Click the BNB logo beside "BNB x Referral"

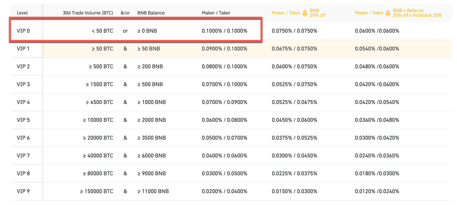[x=388, y=13]
